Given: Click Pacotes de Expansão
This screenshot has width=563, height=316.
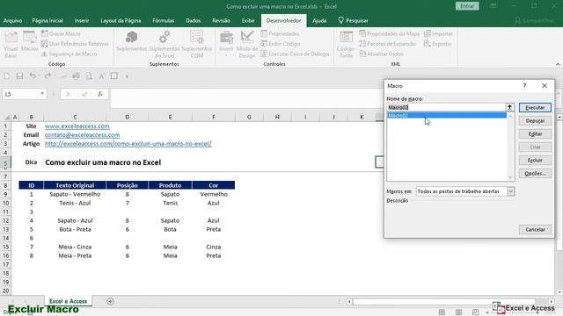Looking at the screenshot, I should (387, 44).
